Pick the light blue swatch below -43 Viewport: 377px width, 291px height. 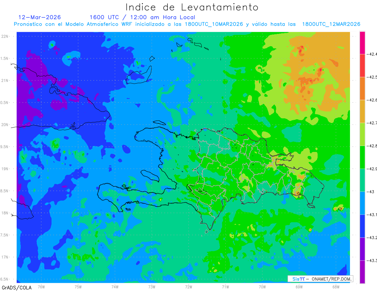362,203
